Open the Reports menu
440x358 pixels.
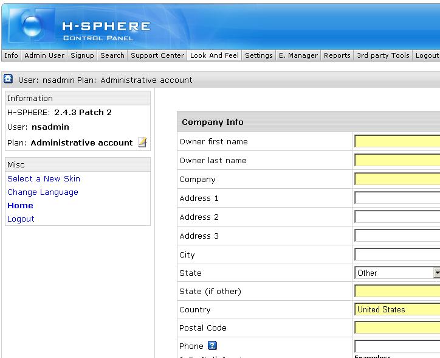point(337,55)
